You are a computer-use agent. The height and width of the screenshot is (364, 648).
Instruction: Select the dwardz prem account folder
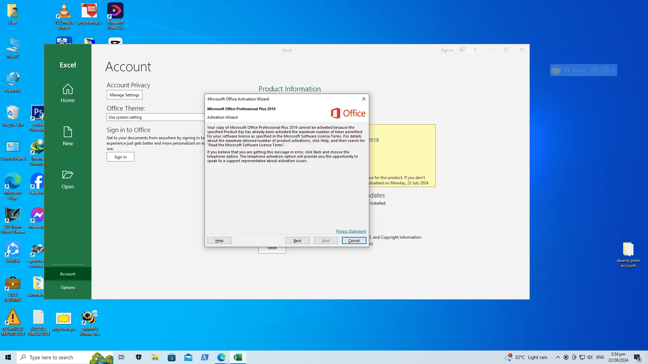628,255
